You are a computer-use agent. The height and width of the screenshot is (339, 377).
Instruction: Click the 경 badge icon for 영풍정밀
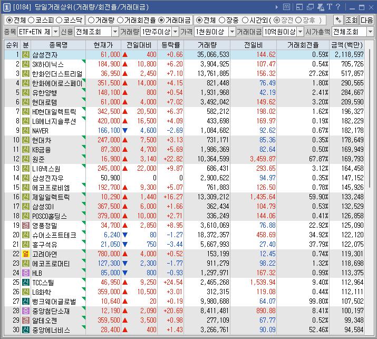[x=26, y=225]
